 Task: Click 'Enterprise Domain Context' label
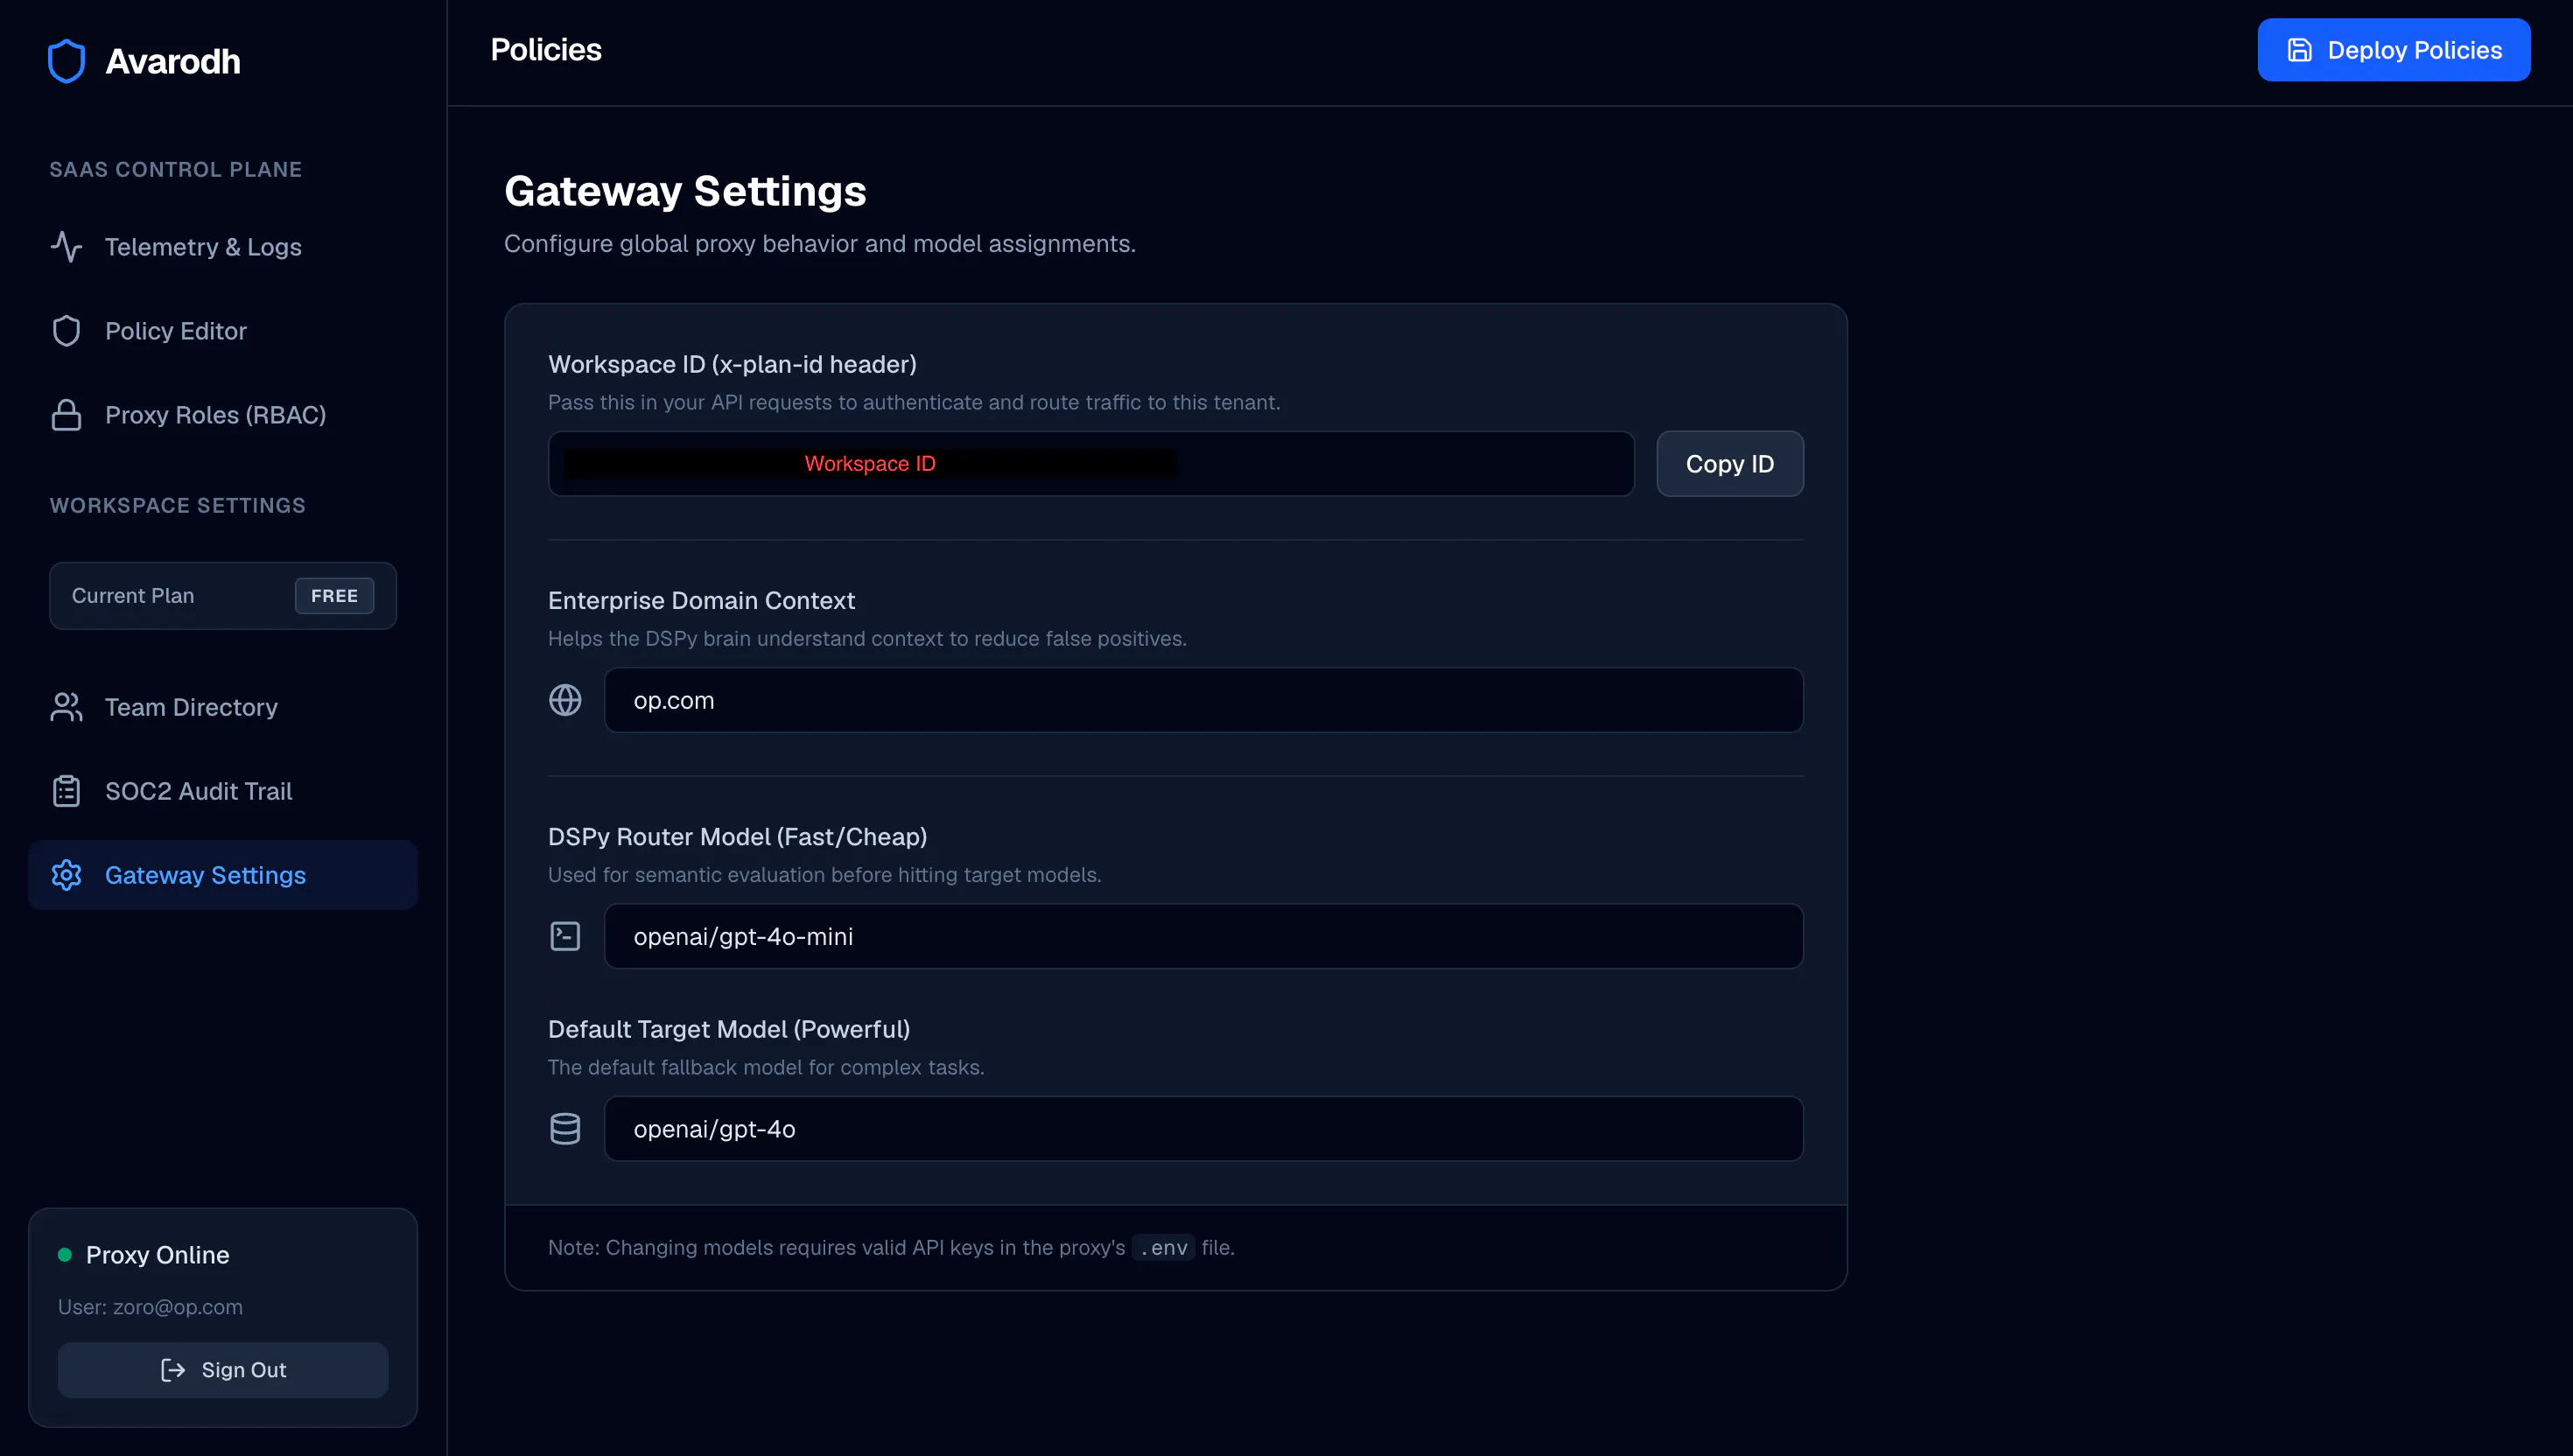701,600
